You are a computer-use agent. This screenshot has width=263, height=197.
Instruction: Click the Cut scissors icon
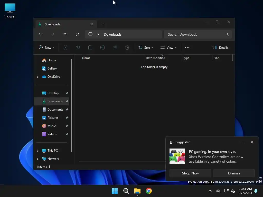click(x=65, y=47)
